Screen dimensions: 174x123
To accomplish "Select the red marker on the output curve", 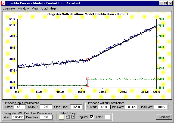I will click(88, 60).
